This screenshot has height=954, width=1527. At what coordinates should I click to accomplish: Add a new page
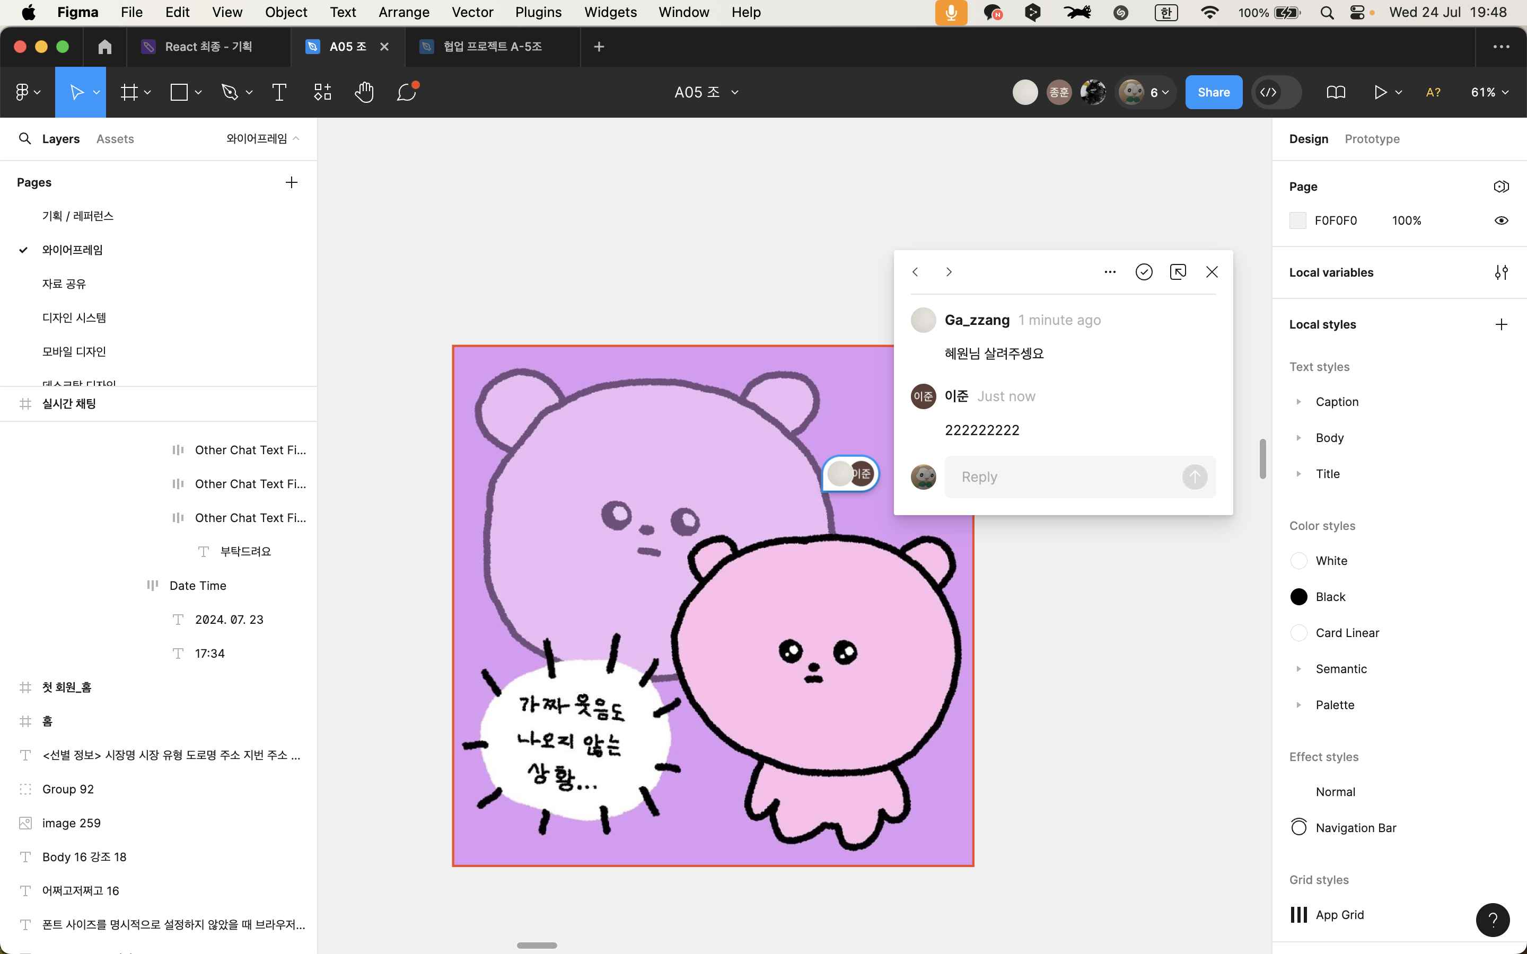291,182
